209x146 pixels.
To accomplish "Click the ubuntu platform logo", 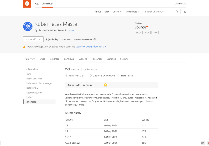I will (x=141, y=27).
